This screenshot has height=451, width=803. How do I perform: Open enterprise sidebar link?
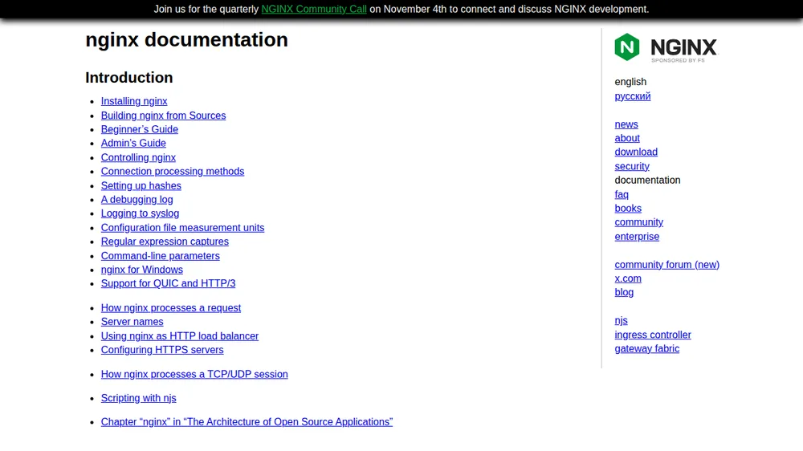point(637,237)
